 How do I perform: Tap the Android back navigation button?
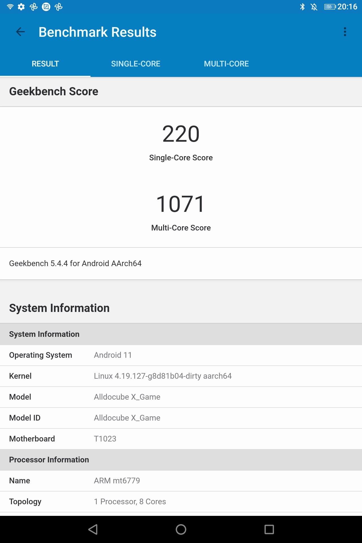(x=93, y=529)
